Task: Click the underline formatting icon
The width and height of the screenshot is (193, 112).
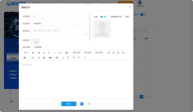Action: point(44,53)
